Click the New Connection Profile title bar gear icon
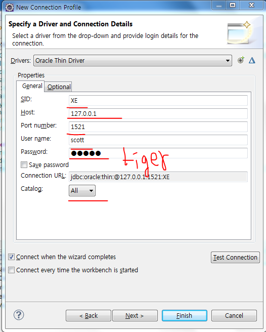The width and height of the screenshot is (266, 332). tap(9, 8)
